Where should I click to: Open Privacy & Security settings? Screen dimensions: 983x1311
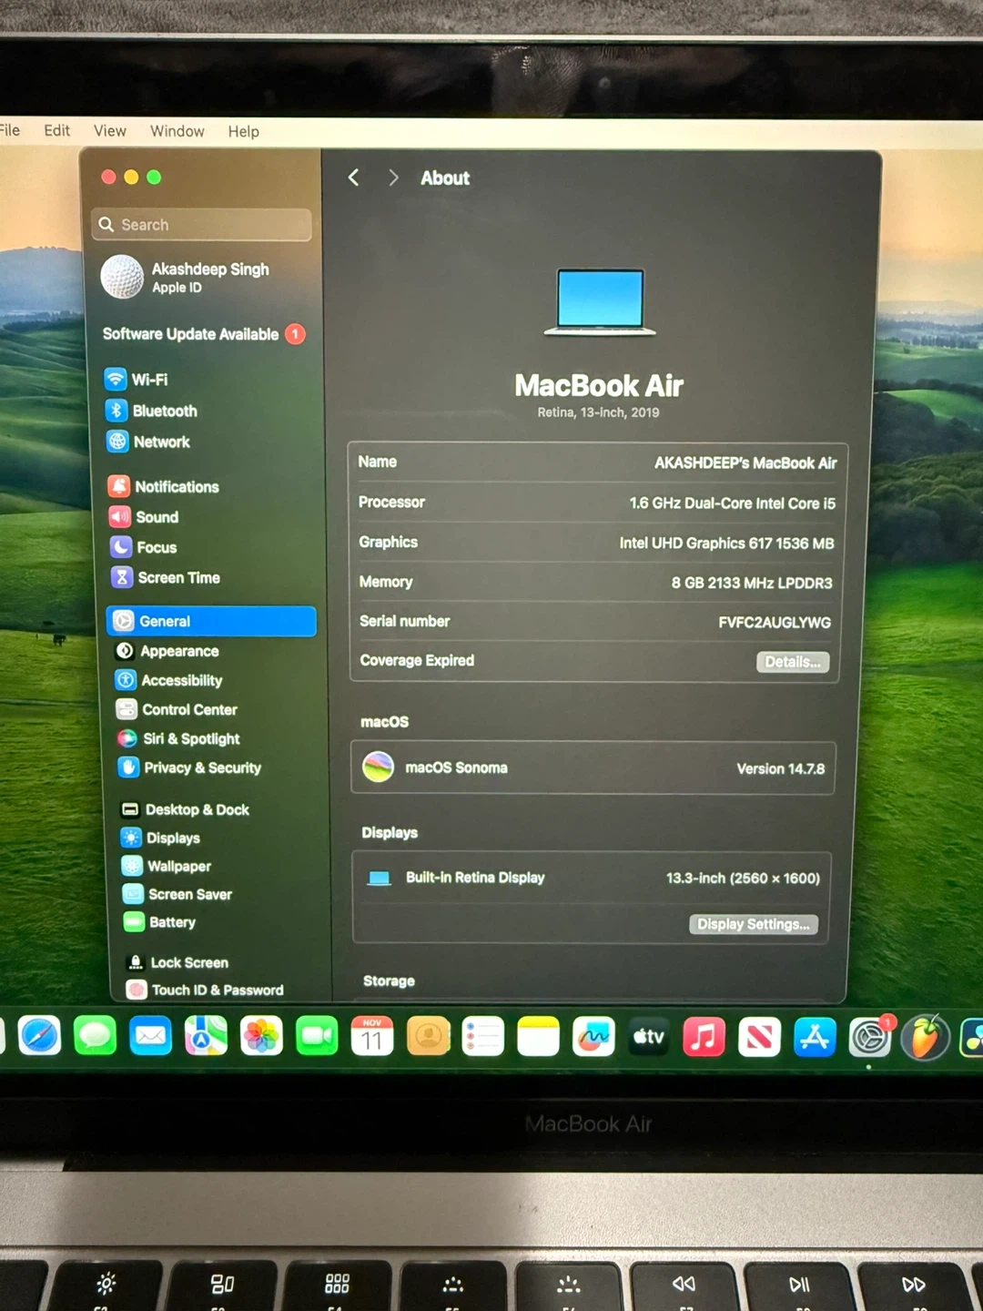201,767
